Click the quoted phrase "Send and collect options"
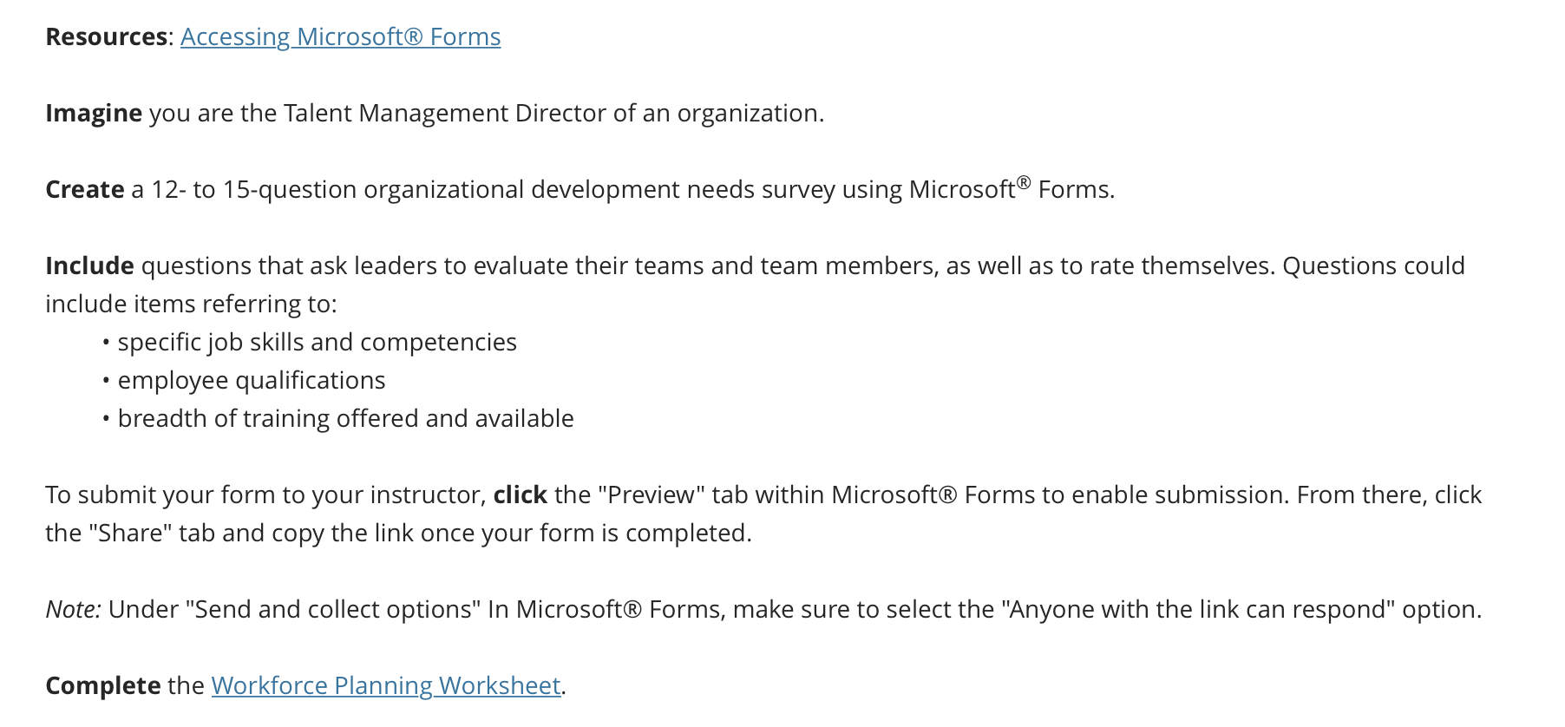1565x727 pixels. (x=333, y=610)
